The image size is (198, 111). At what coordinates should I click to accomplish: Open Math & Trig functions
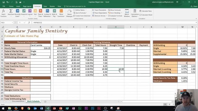pos(54,13)
